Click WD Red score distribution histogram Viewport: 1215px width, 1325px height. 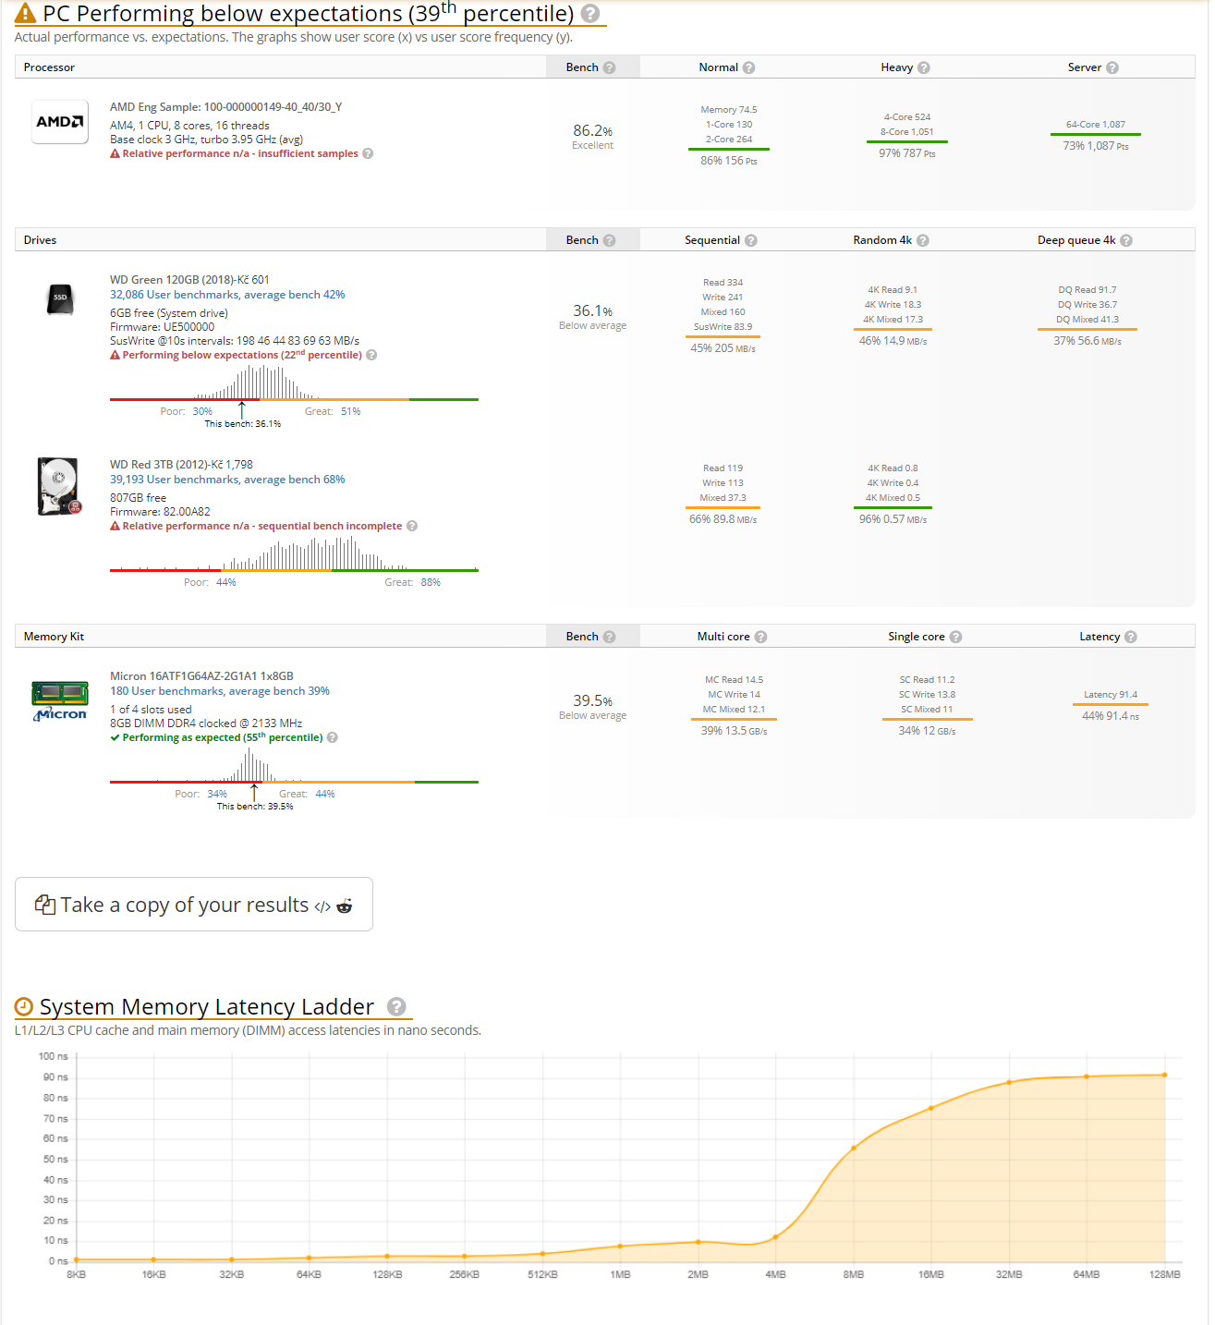point(294,553)
